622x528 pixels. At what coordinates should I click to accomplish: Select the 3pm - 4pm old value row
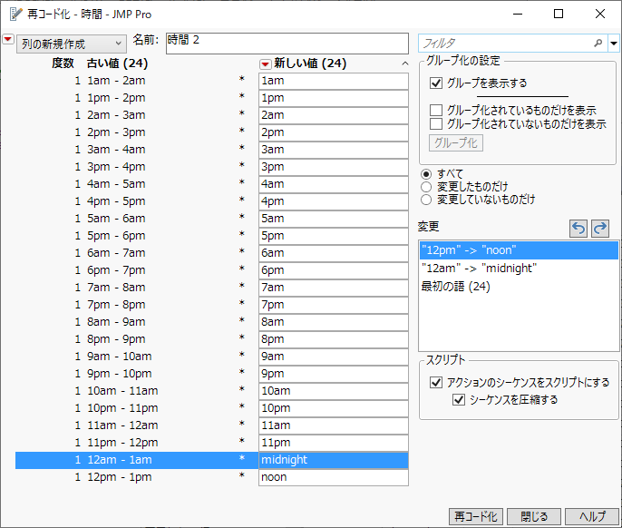(116, 167)
